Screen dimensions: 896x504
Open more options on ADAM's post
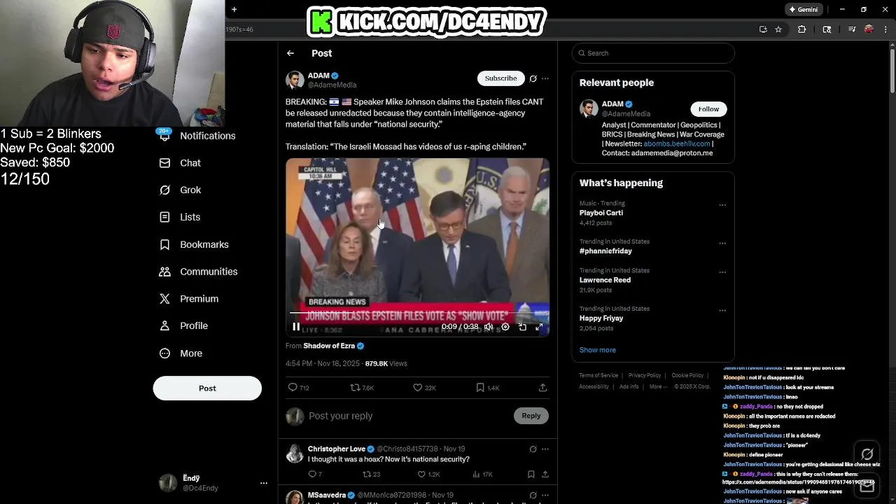click(545, 78)
